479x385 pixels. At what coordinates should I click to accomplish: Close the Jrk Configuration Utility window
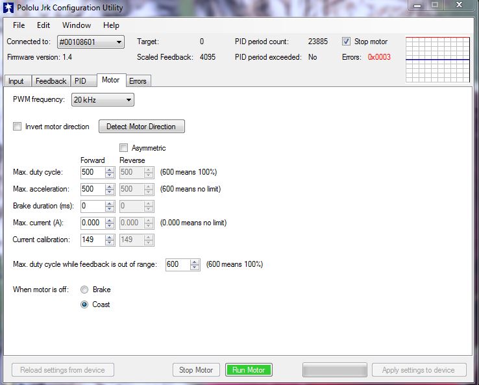tap(459, 5)
